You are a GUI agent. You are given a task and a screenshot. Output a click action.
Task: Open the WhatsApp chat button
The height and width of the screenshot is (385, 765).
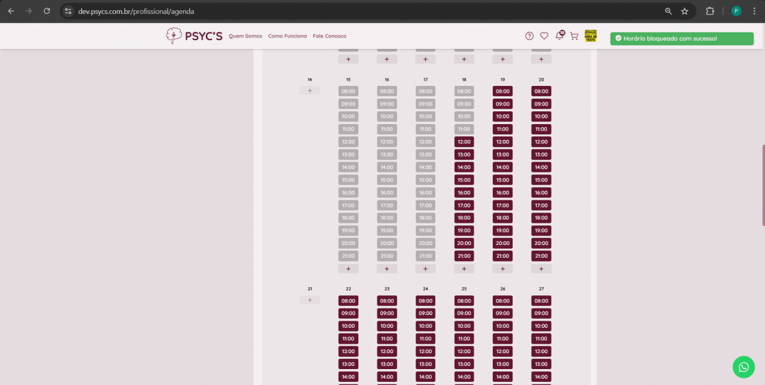coord(743,367)
